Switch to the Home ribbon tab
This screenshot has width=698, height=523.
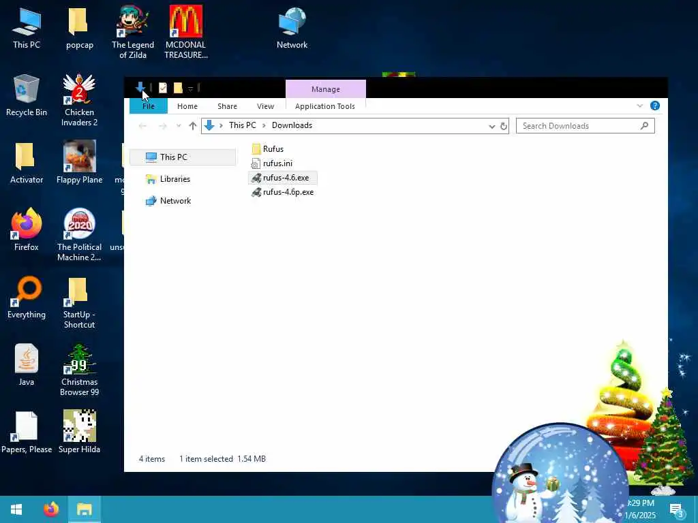(187, 106)
